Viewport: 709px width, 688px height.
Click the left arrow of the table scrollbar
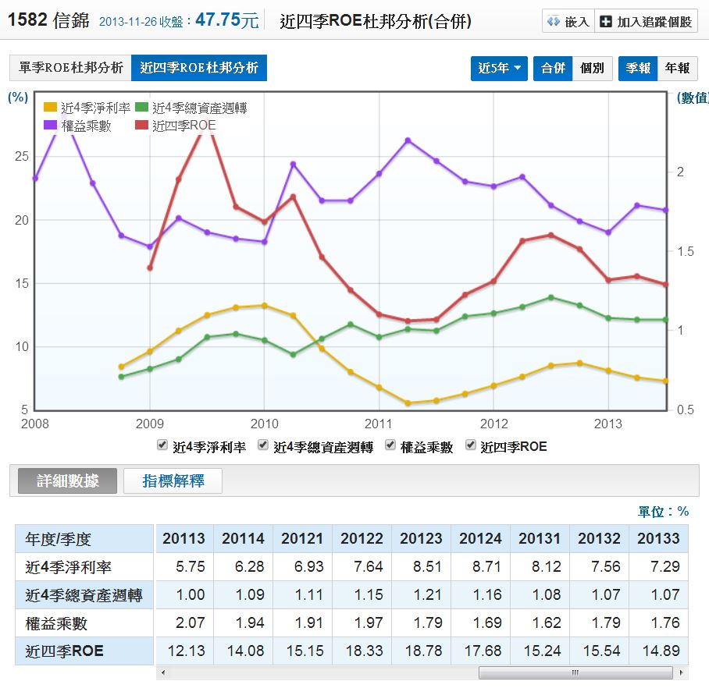(x=162, y=673)
